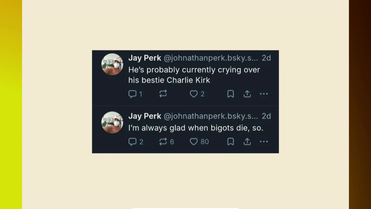Like the post with 2 likes
Viewport: 371px width, 209px height.
(194, 94)
